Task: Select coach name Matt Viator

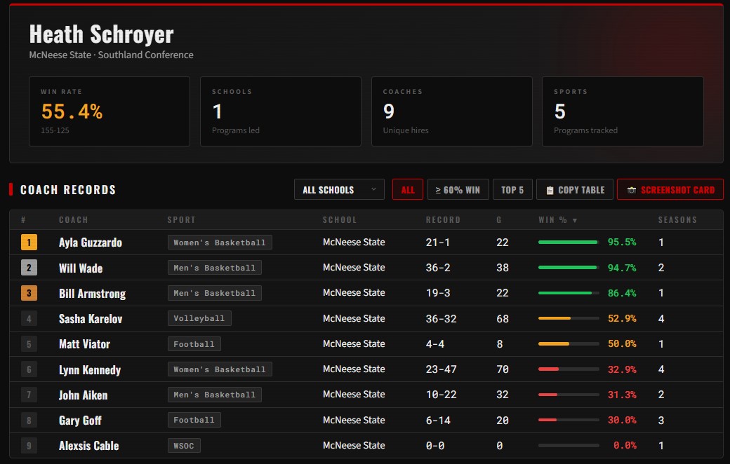Action: pos(84,344)
